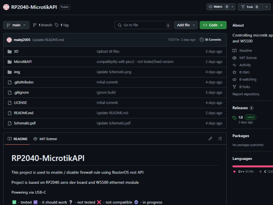Open commit 'compatibylity with pico2' message
Image resolution: width=273 pixels, height=205 pixels.
pos(135,62)
